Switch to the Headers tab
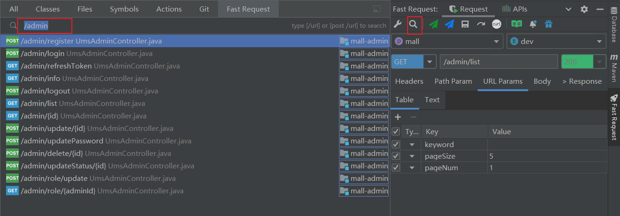620x216 pixels. [409, 81]
